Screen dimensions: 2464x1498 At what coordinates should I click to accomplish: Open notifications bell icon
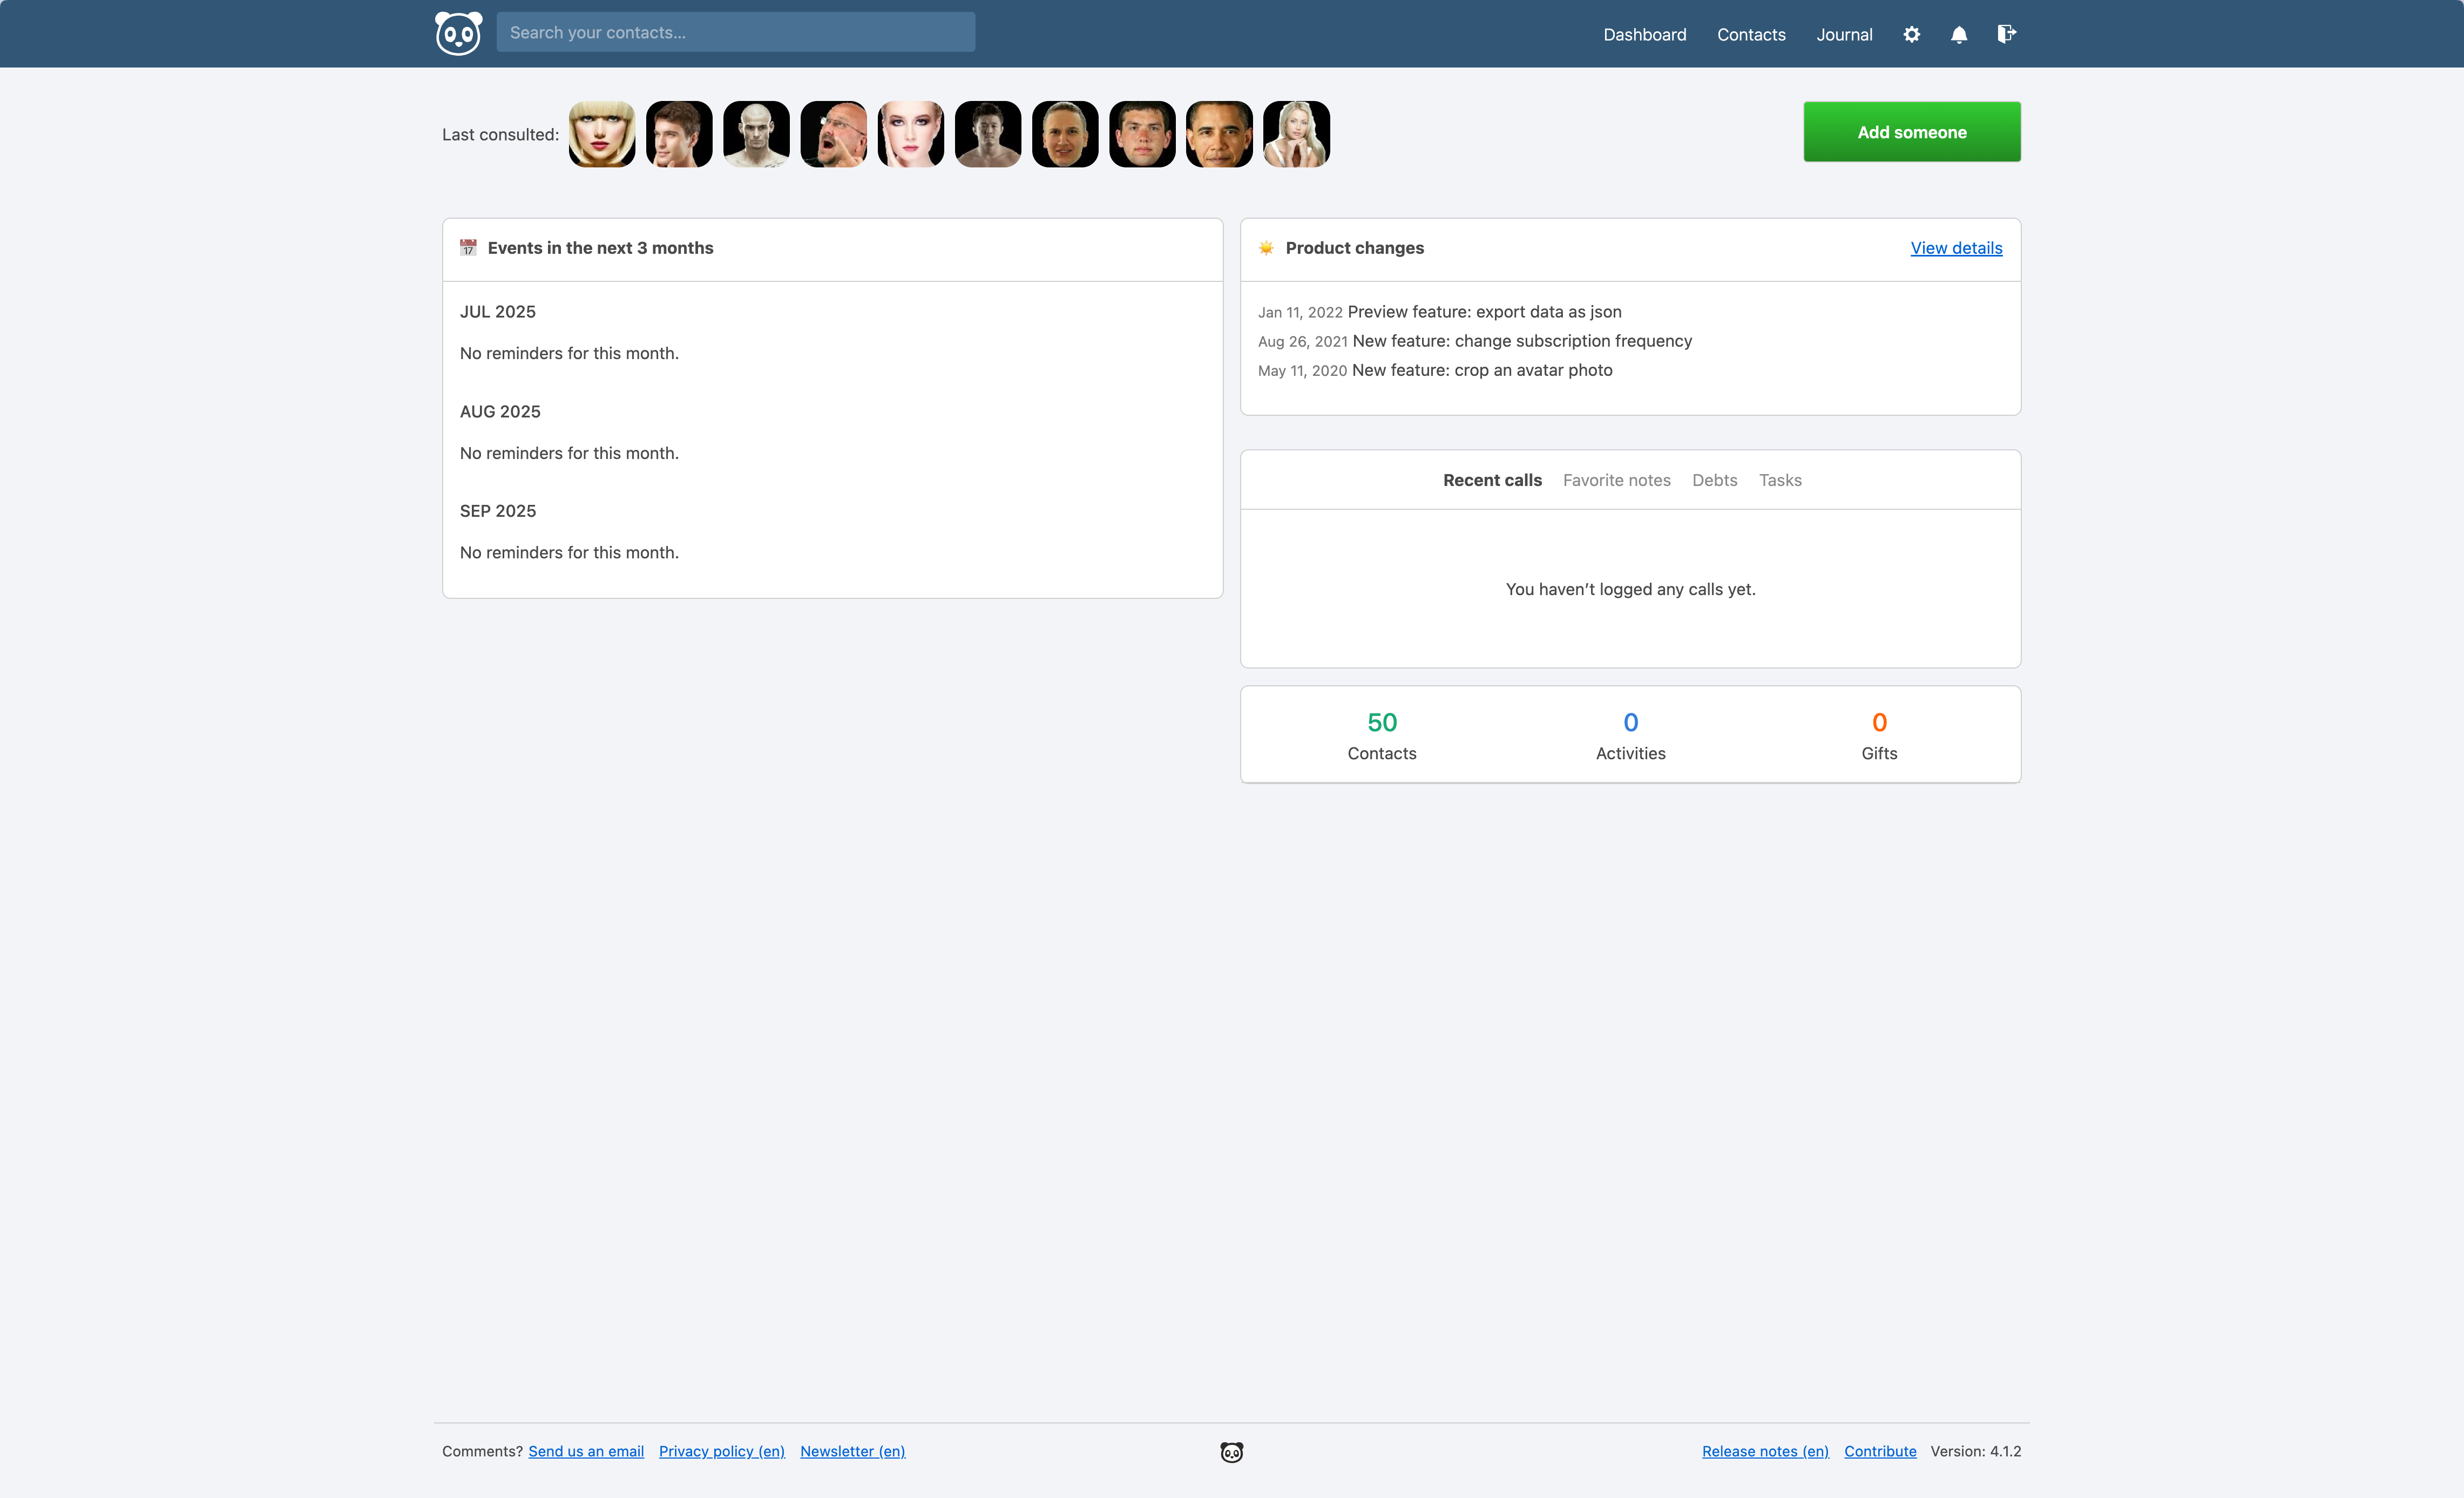click(x=1959, y=34)
